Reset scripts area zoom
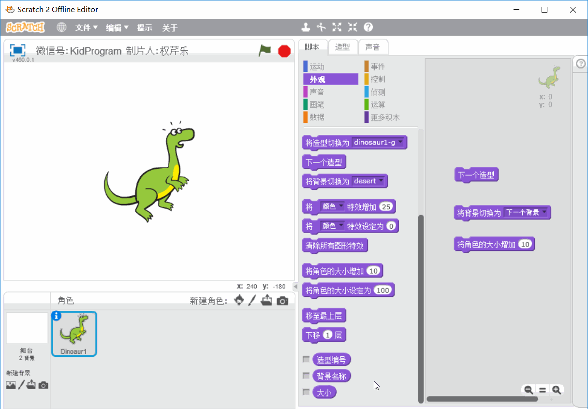 click(543, 390)
